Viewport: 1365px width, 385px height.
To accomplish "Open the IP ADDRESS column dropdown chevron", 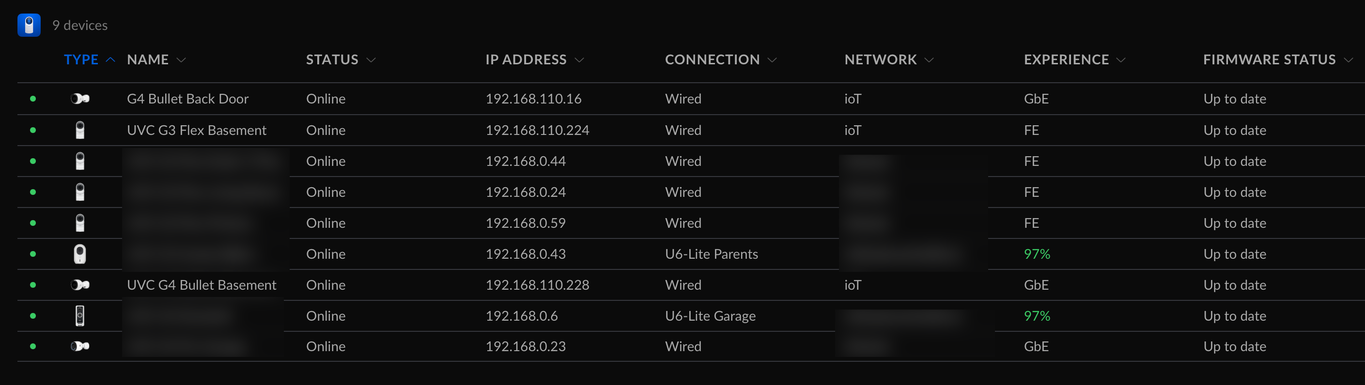I will 579,60.
